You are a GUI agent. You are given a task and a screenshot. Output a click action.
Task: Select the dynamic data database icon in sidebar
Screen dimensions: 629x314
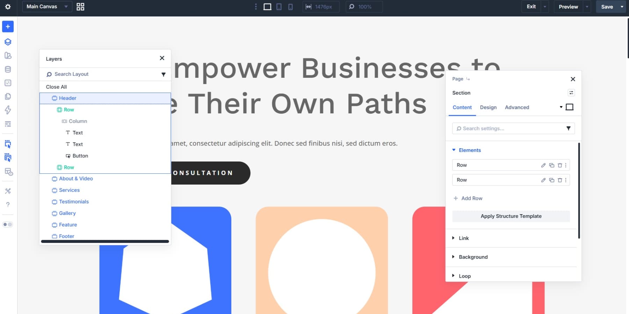click(8, 69)
